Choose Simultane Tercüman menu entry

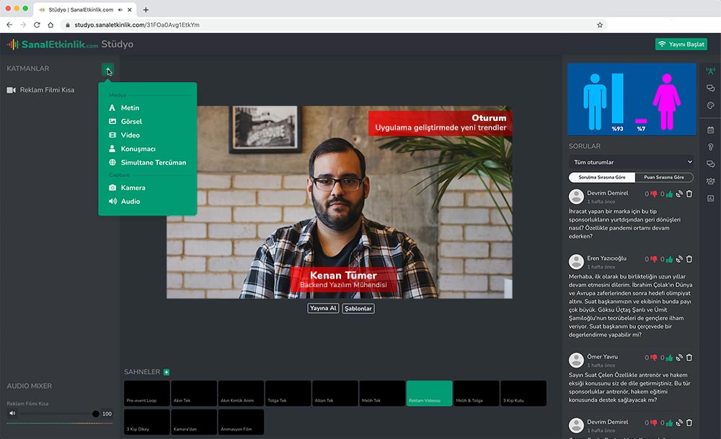[148, 163]
